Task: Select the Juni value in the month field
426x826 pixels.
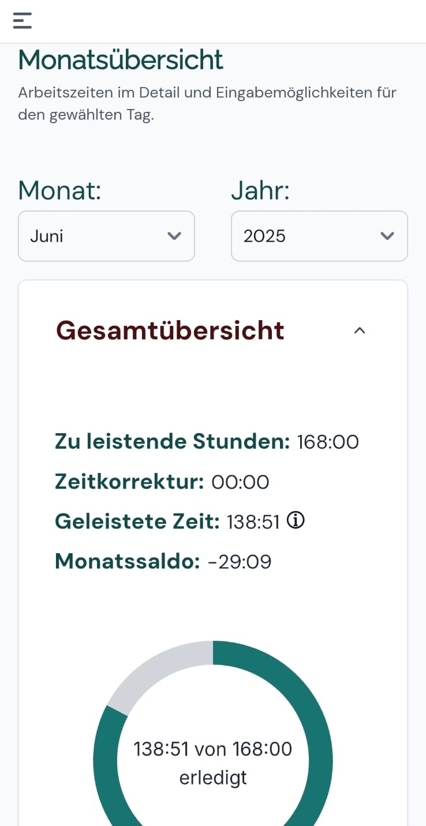Action: click(x=46, y=236)
